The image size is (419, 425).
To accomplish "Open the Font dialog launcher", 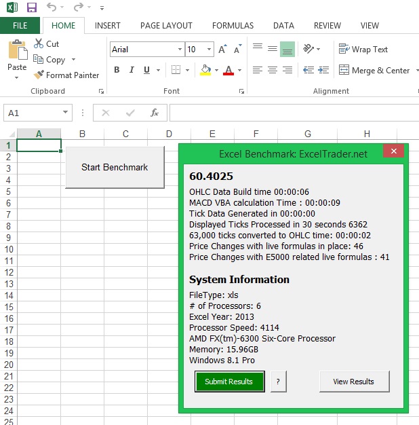I will (241, 92).
